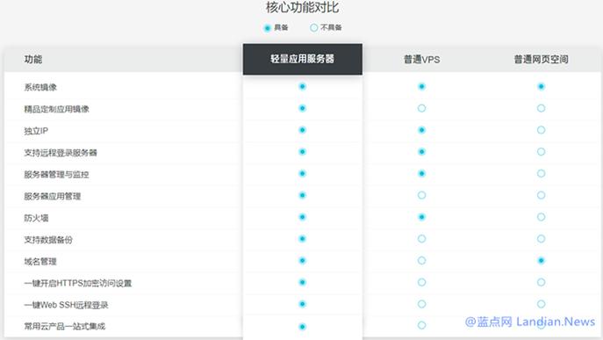Select the 普通VPS column header

click(x=421, y=59)
